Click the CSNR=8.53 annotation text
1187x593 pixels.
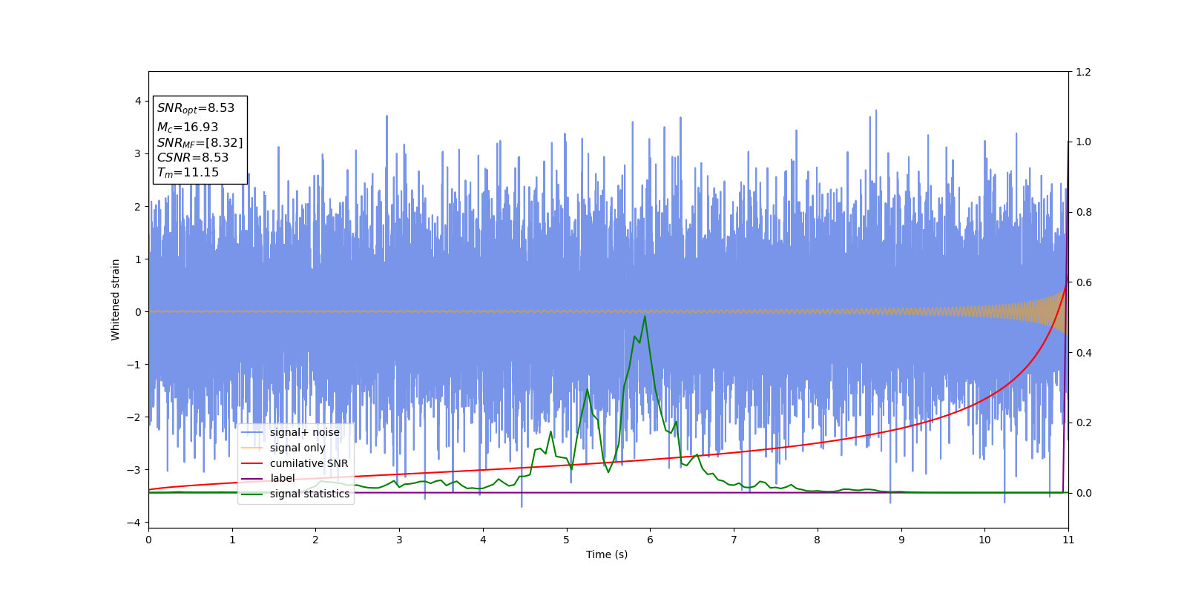tap(193, 157)
